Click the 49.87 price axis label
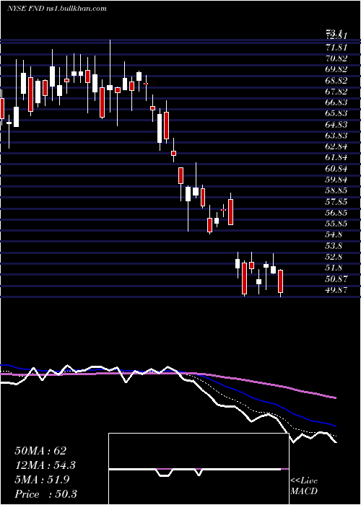The height and width of the screenshot is (505, 361). point(336,290)
